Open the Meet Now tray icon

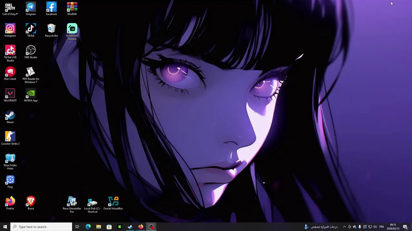(x=350, y=227)
